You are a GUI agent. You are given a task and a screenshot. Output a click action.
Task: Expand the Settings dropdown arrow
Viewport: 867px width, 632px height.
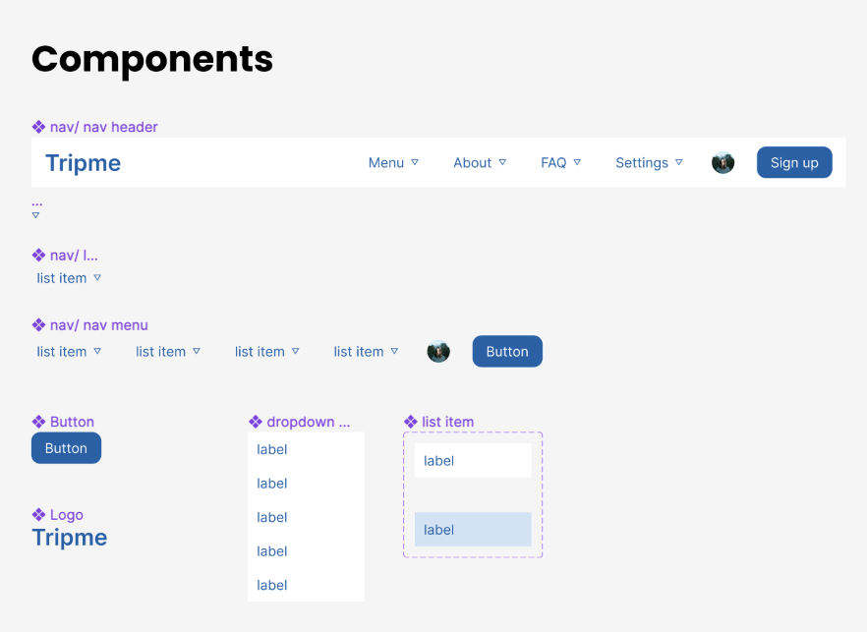coord(678,162)
